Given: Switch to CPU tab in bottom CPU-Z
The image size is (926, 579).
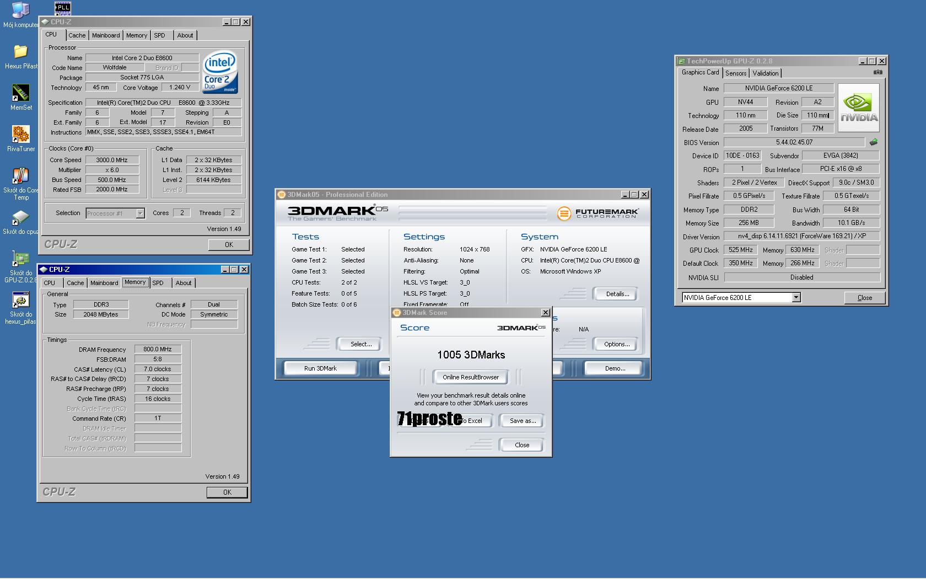Looking at the screenshot, I should coord(50,283).
